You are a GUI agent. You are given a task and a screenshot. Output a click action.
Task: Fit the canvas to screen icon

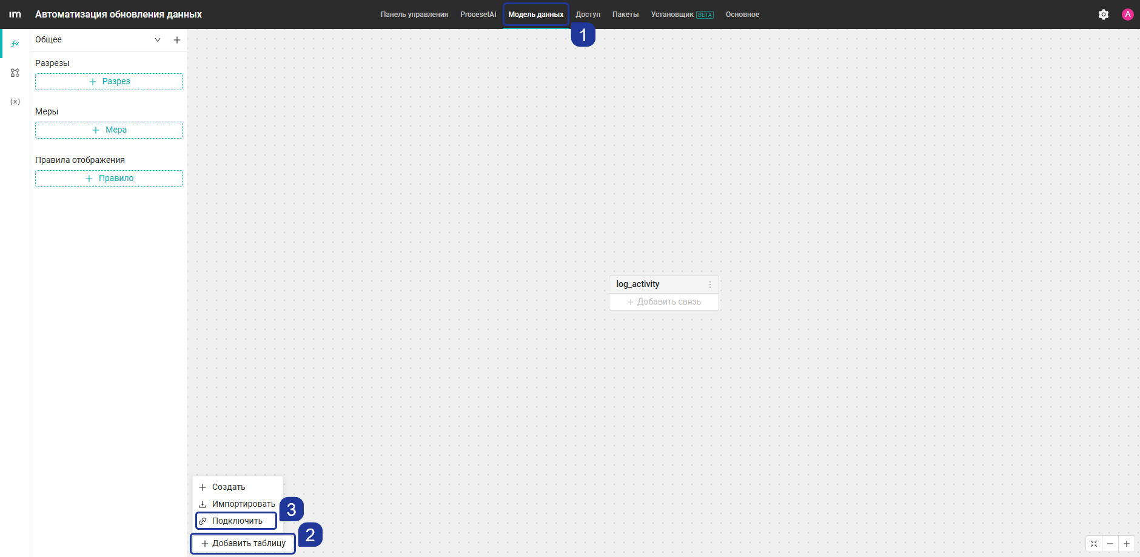tap(1094, 544)
